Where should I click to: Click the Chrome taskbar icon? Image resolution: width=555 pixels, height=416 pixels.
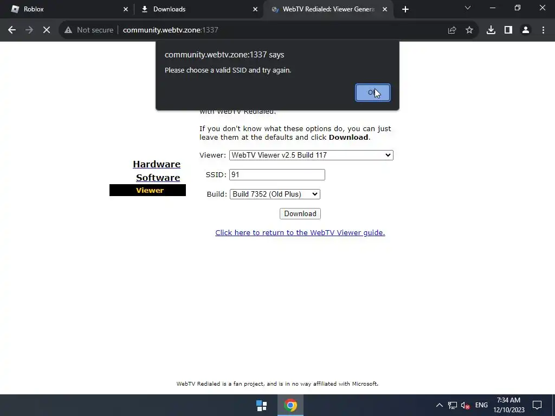[291, 405]
